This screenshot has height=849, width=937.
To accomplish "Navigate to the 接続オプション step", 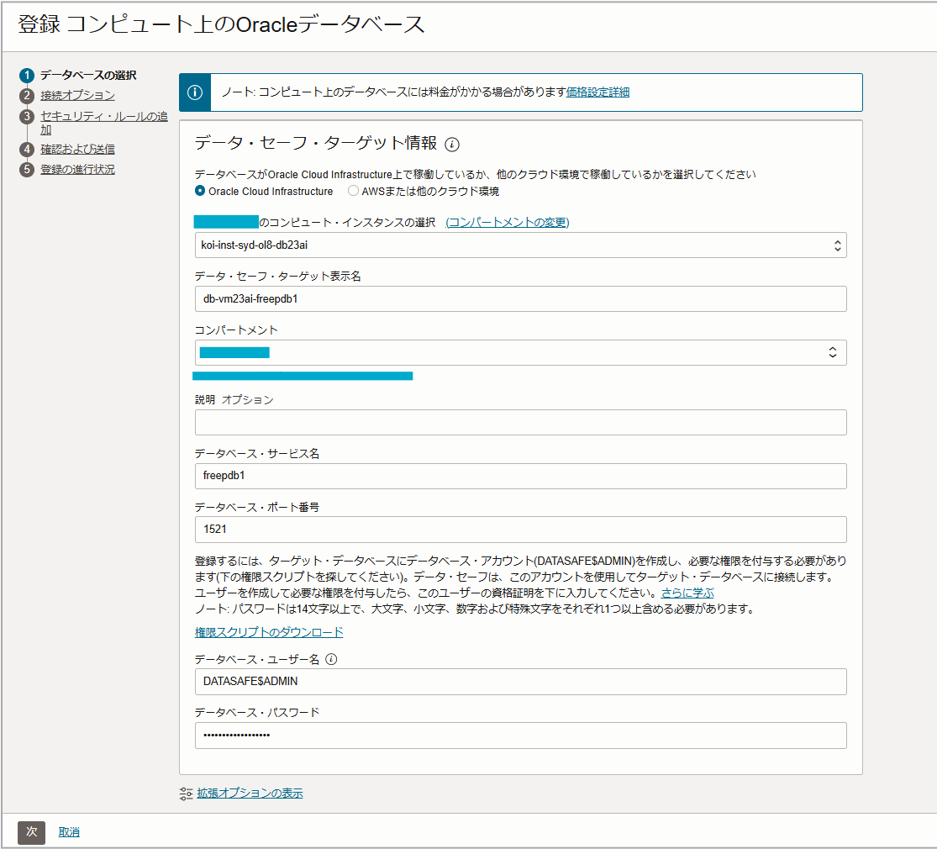I will pos(69,95).
